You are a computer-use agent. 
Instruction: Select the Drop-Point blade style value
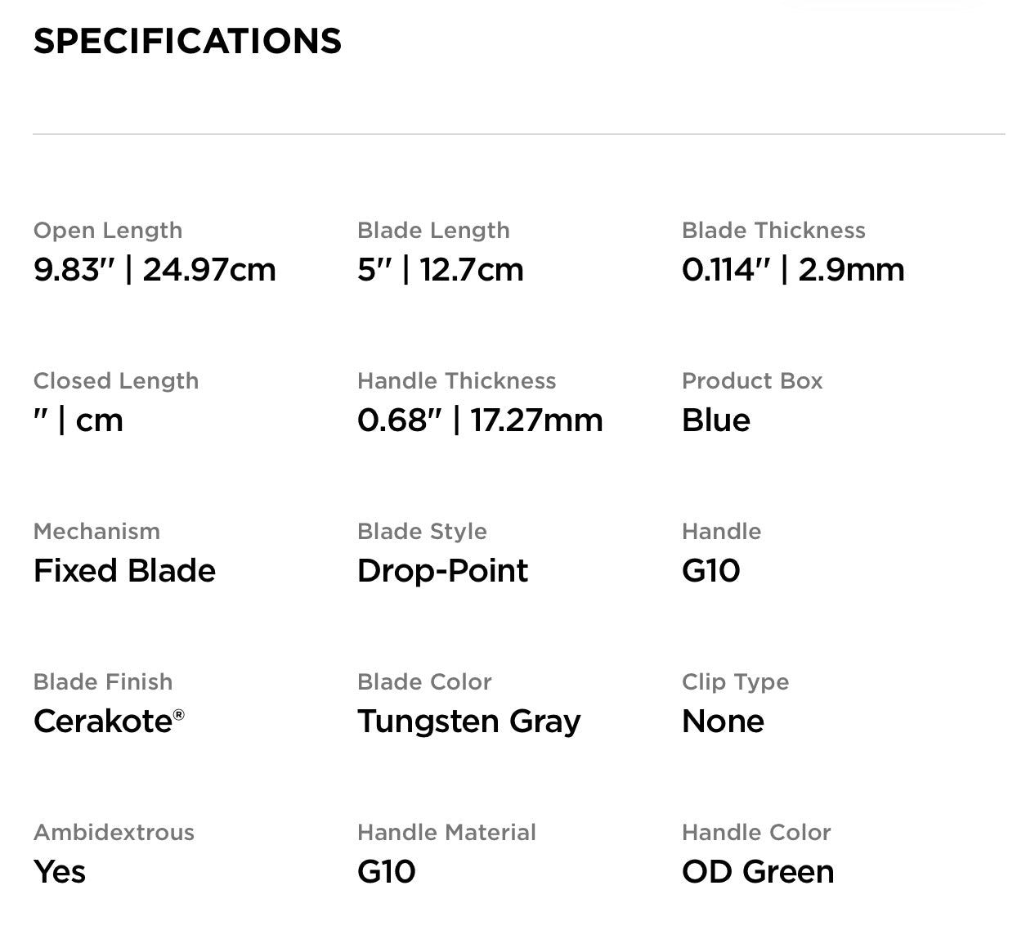[x=442, y=571]
